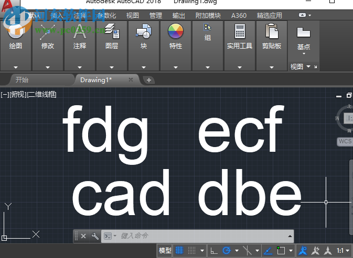Switch to the Manage (管理) ribbon tab

tap(156, 16)
